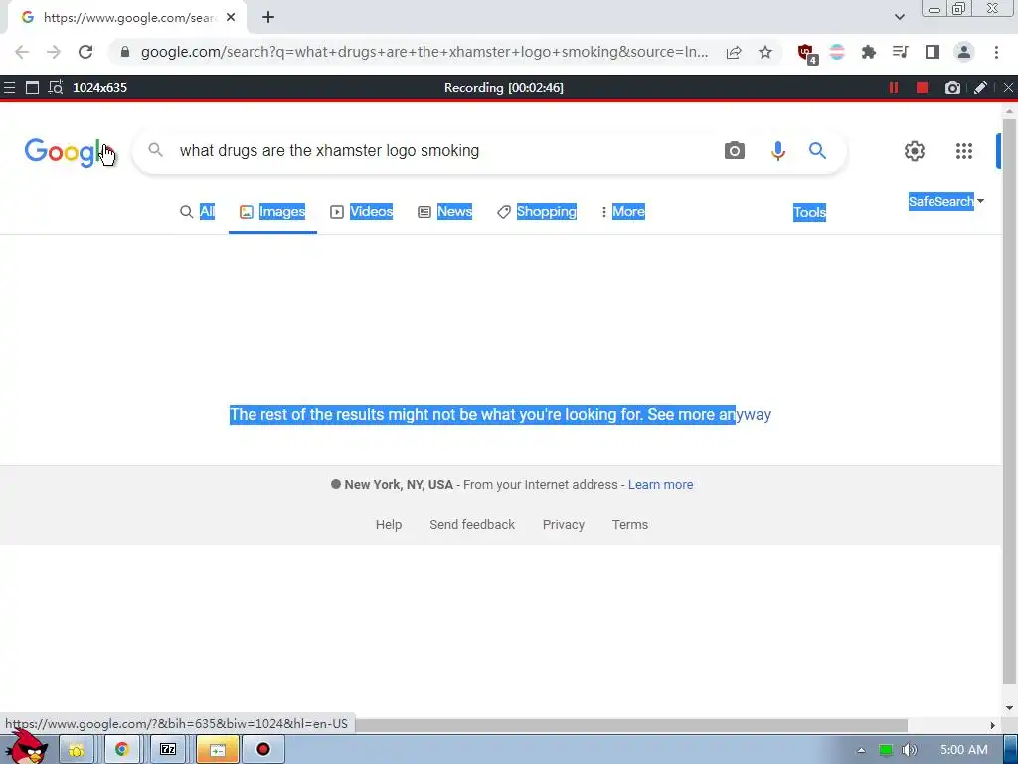Search by image camera icon

tap(735, 151)
